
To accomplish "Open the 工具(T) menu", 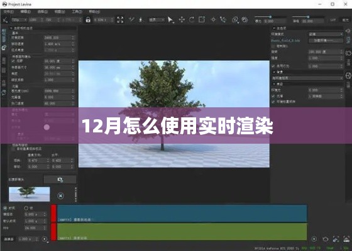I will (x=77, y=11).
